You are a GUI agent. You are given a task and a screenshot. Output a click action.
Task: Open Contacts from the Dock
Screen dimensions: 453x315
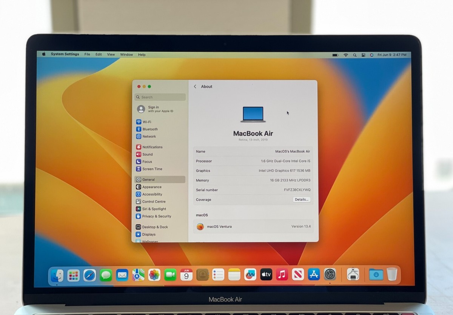[203, 275]
